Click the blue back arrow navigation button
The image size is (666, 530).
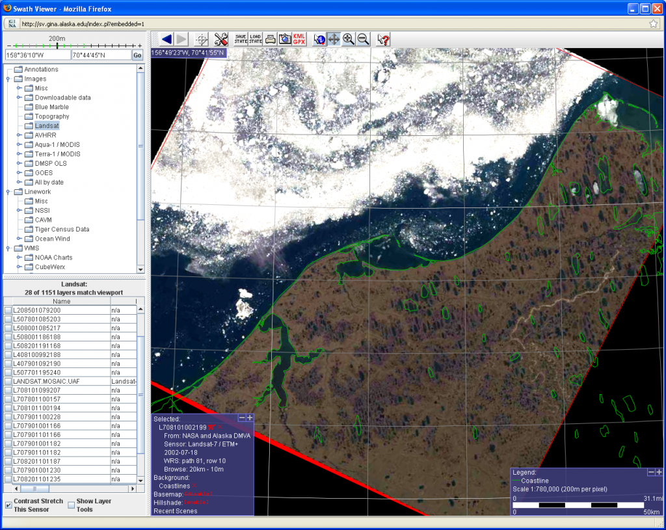click(x=166, y=39)
